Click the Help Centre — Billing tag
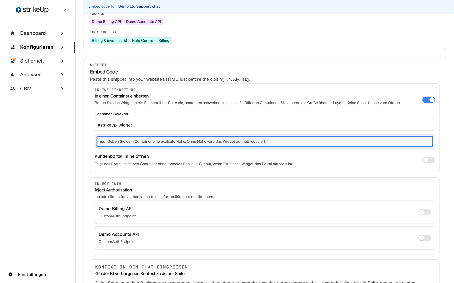The height and width of the screenshot is (283, 454). (151, 41)
